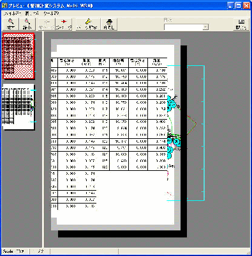This screenshot has height=256, width=252.
Task: Select the first page thumbnail highlighted in red
Action: click(x=19, y=56)
